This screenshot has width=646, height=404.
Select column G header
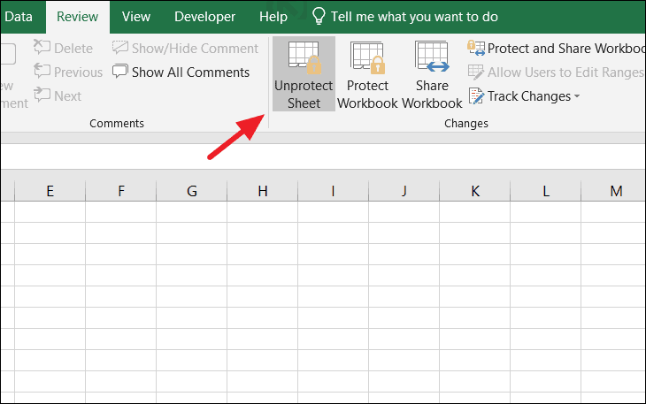click(192, 191)
